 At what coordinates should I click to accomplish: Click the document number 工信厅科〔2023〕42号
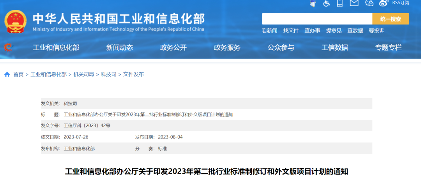[x=87, y=126]
